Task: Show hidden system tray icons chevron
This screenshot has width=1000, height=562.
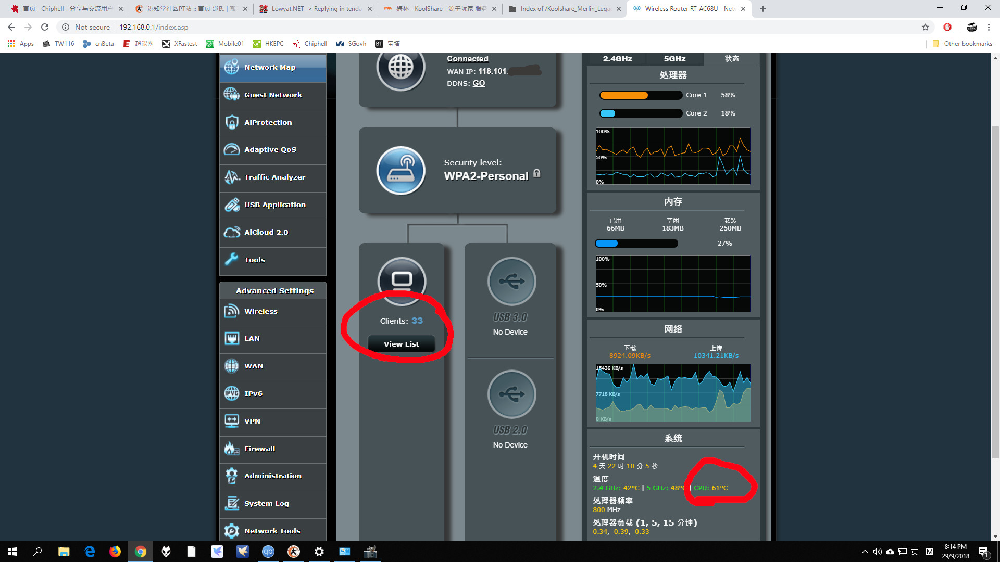Action: point(865,552)
